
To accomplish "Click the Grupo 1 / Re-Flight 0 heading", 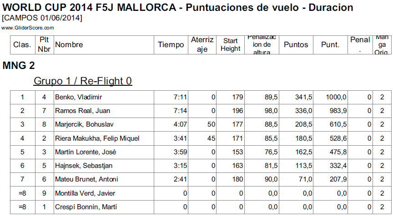I will pyautogui.click(x=83, y=81).
